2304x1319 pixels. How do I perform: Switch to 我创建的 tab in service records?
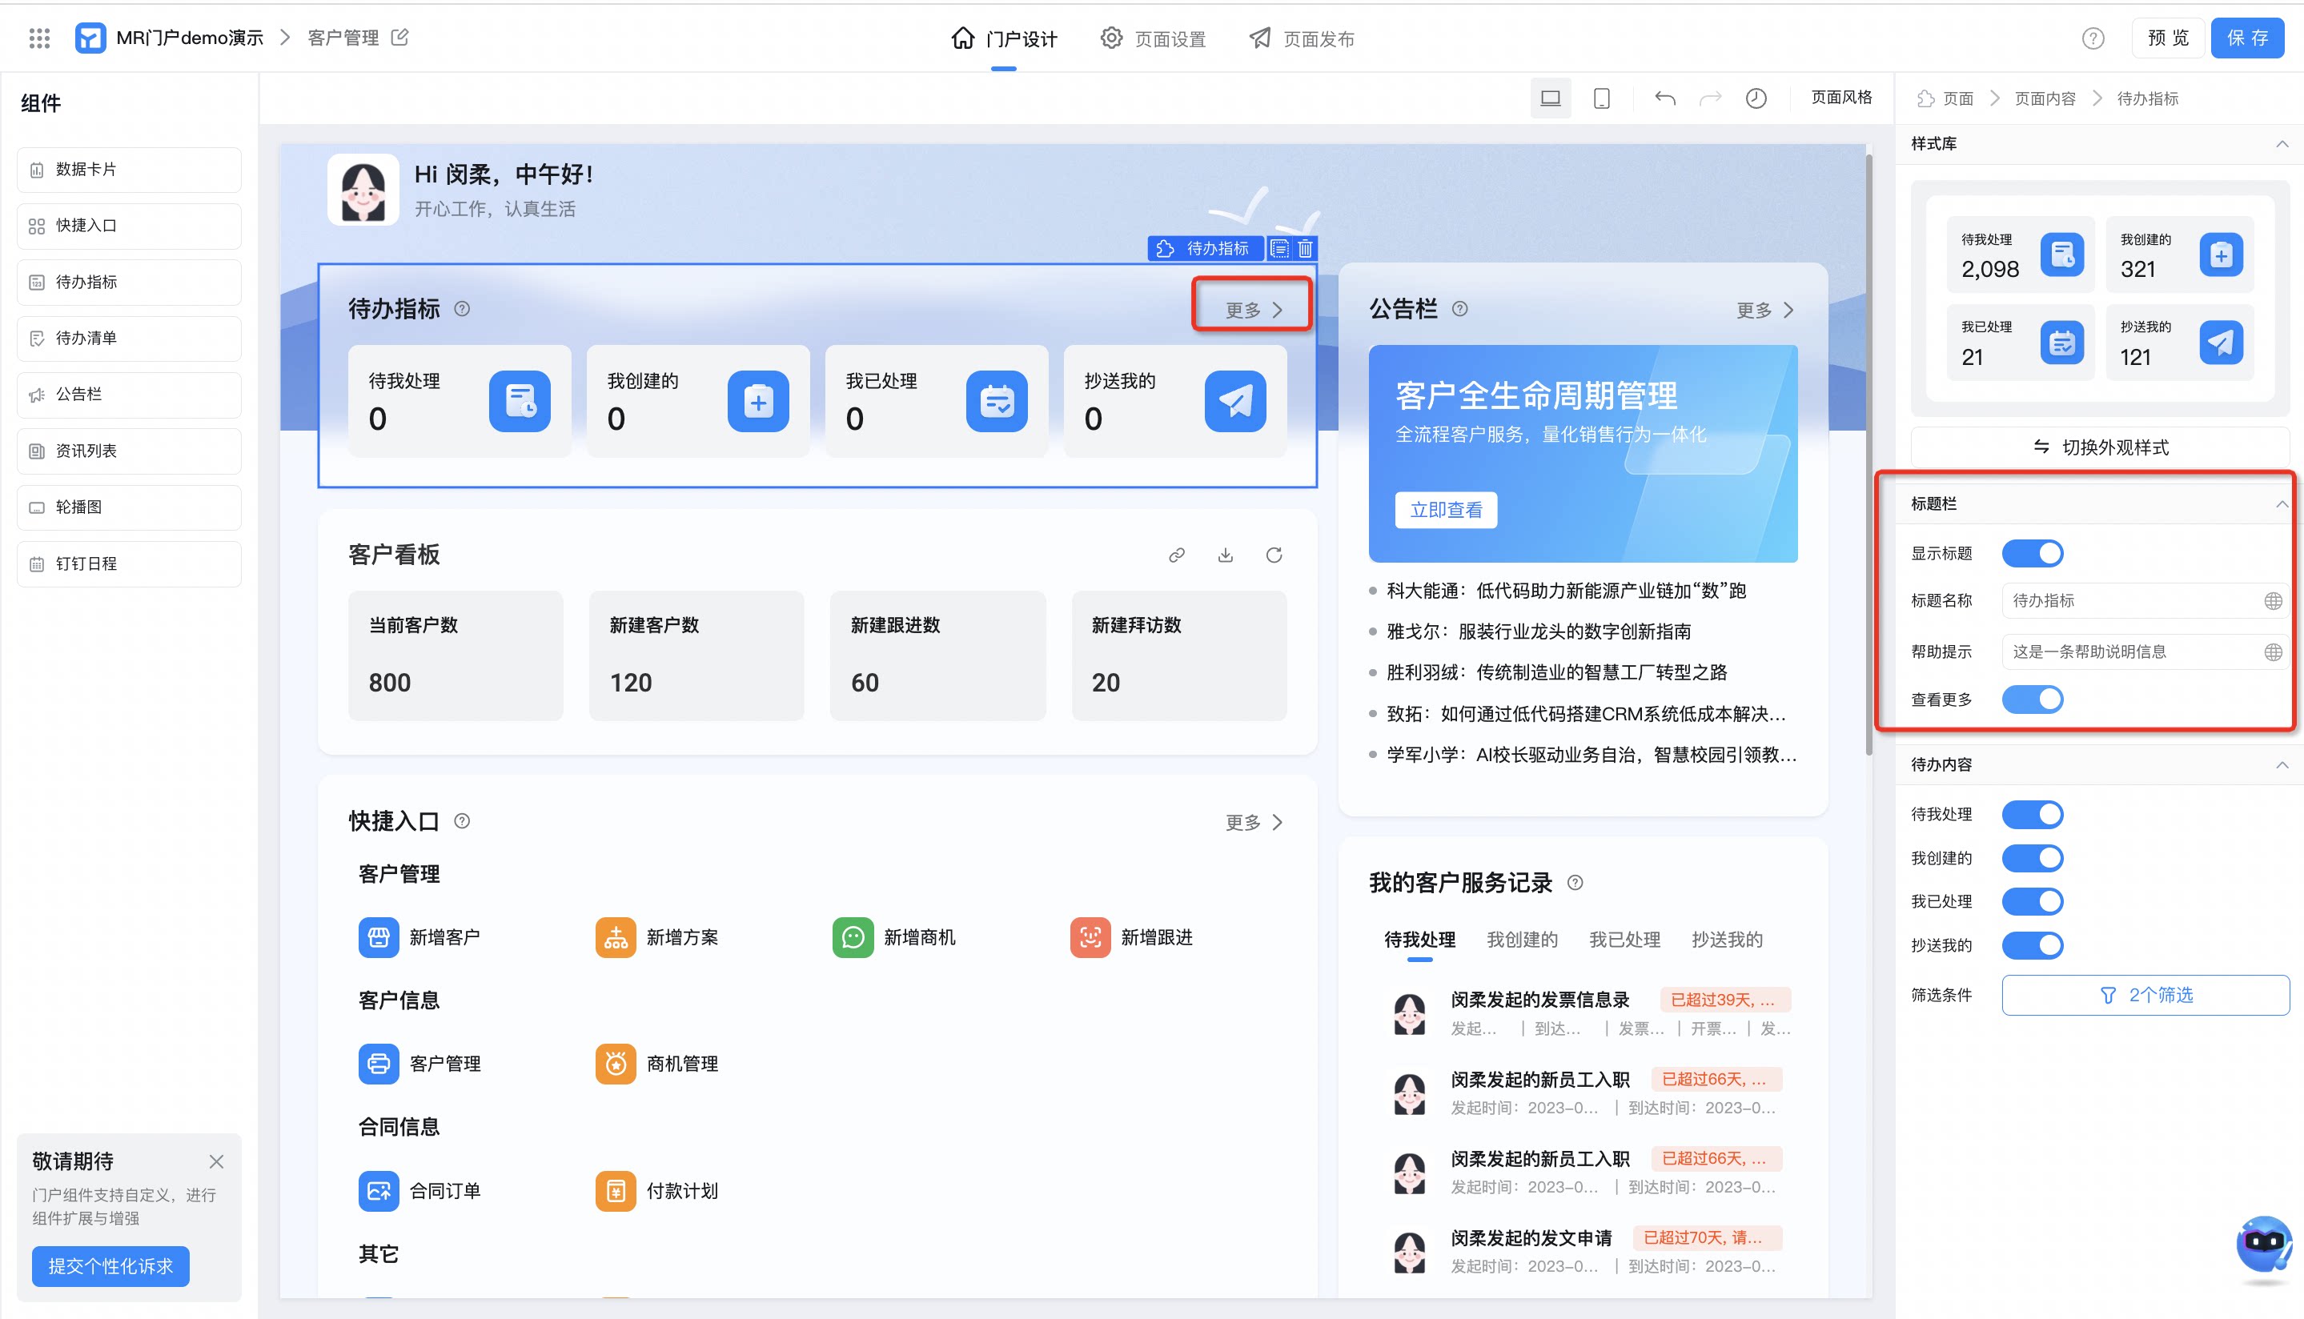(1522, 940)
